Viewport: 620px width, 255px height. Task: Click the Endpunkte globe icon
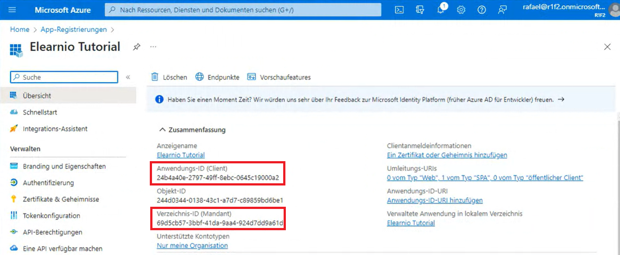point(199,77)
